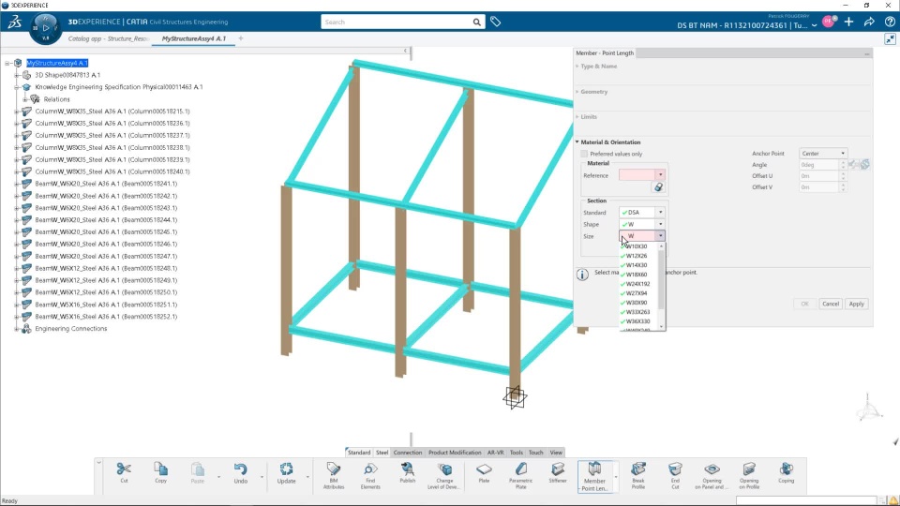
Task: Switch to the Tools toolbar tab
Action: pyautogui.click(x=517, y=453)
